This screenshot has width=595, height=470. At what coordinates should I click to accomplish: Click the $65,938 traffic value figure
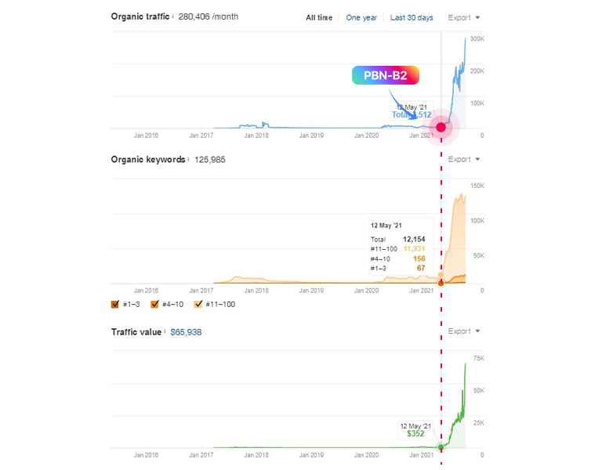186,332
